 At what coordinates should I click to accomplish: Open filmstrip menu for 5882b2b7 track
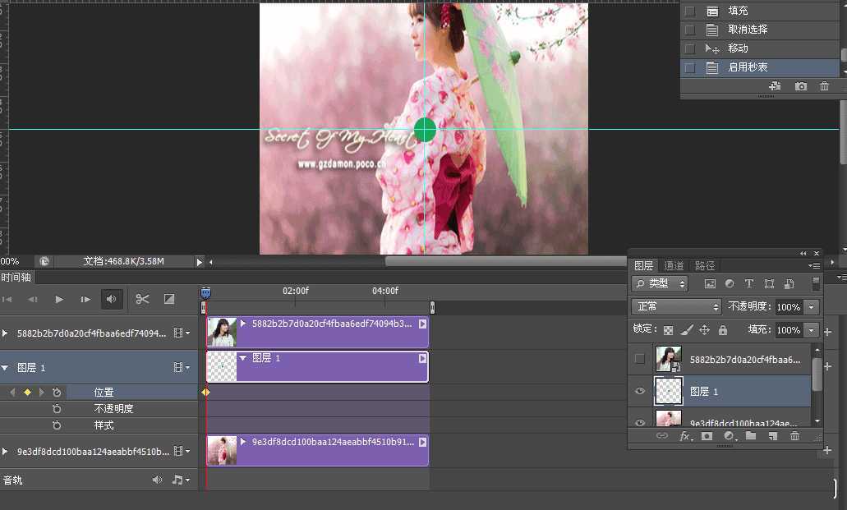point(182,333)
